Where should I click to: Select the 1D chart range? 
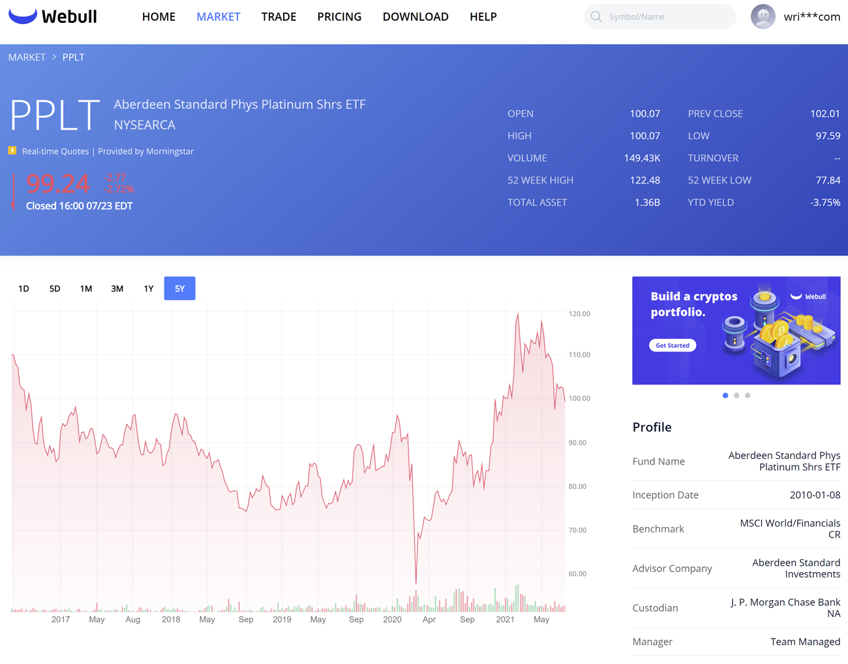pos(23,289)
